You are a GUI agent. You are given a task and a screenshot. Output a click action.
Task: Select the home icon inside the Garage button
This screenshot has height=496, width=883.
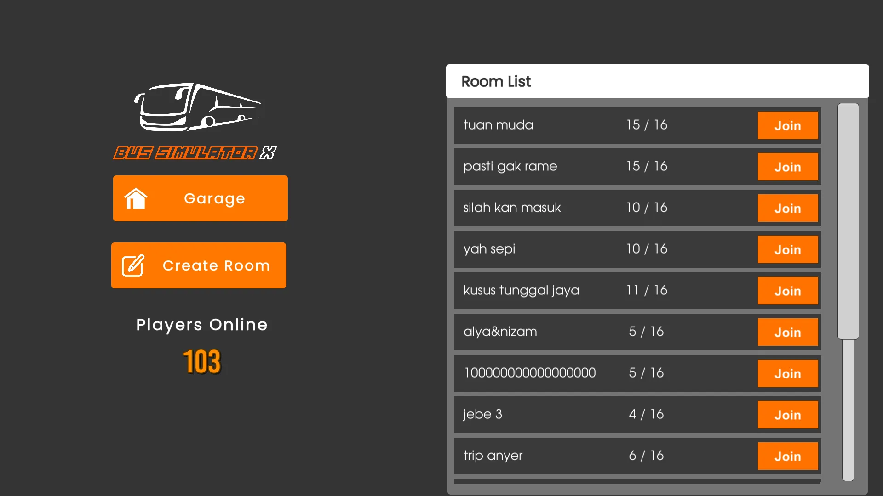point(136,198)
